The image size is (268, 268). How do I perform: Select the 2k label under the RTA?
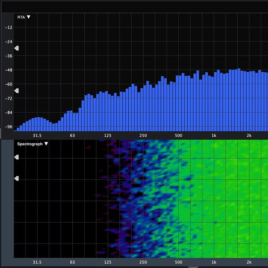[249, 136]
